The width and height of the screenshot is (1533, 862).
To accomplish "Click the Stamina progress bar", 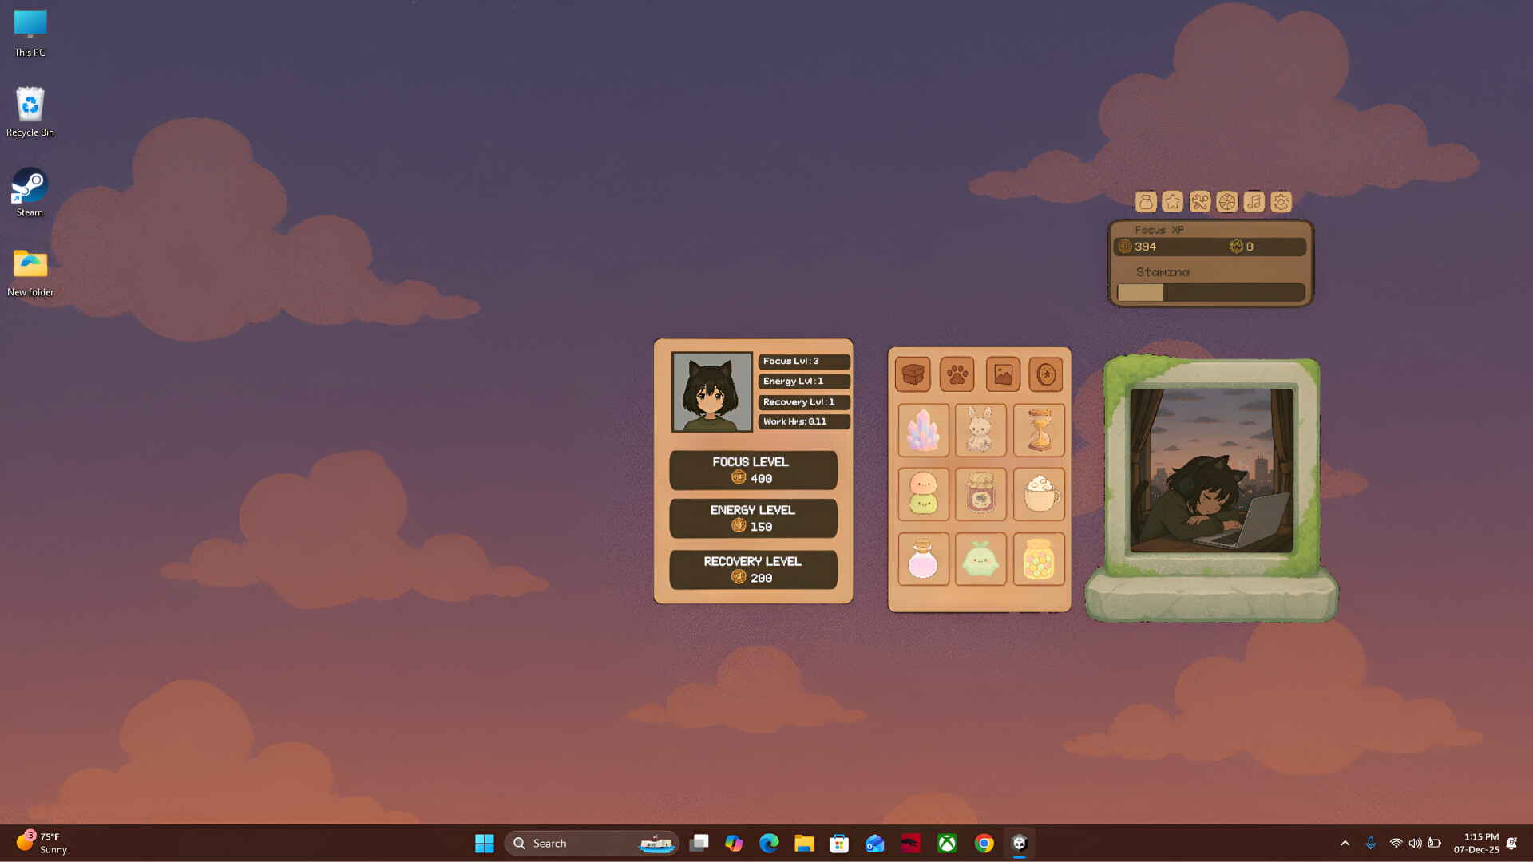I will pos(1210,292).
